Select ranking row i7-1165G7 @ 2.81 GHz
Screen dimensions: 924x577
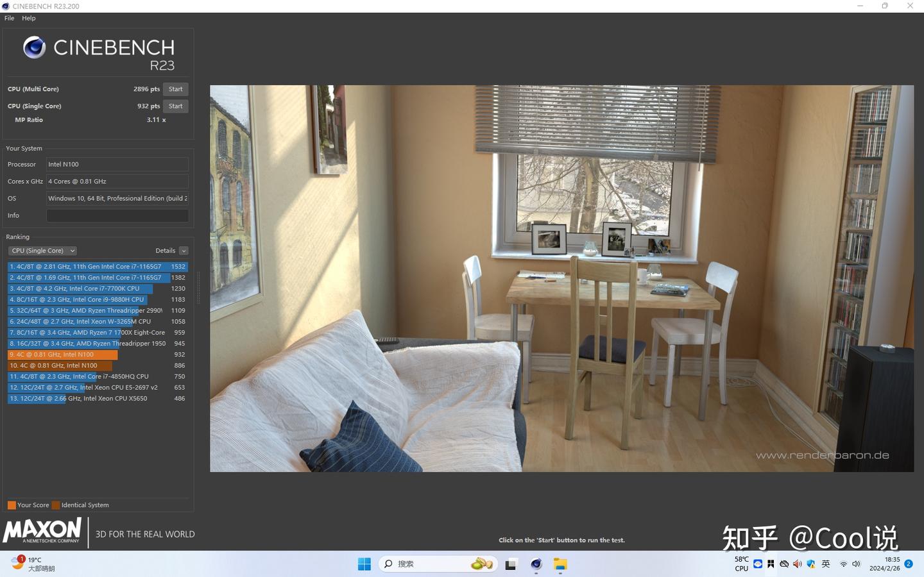pos(98,267)
